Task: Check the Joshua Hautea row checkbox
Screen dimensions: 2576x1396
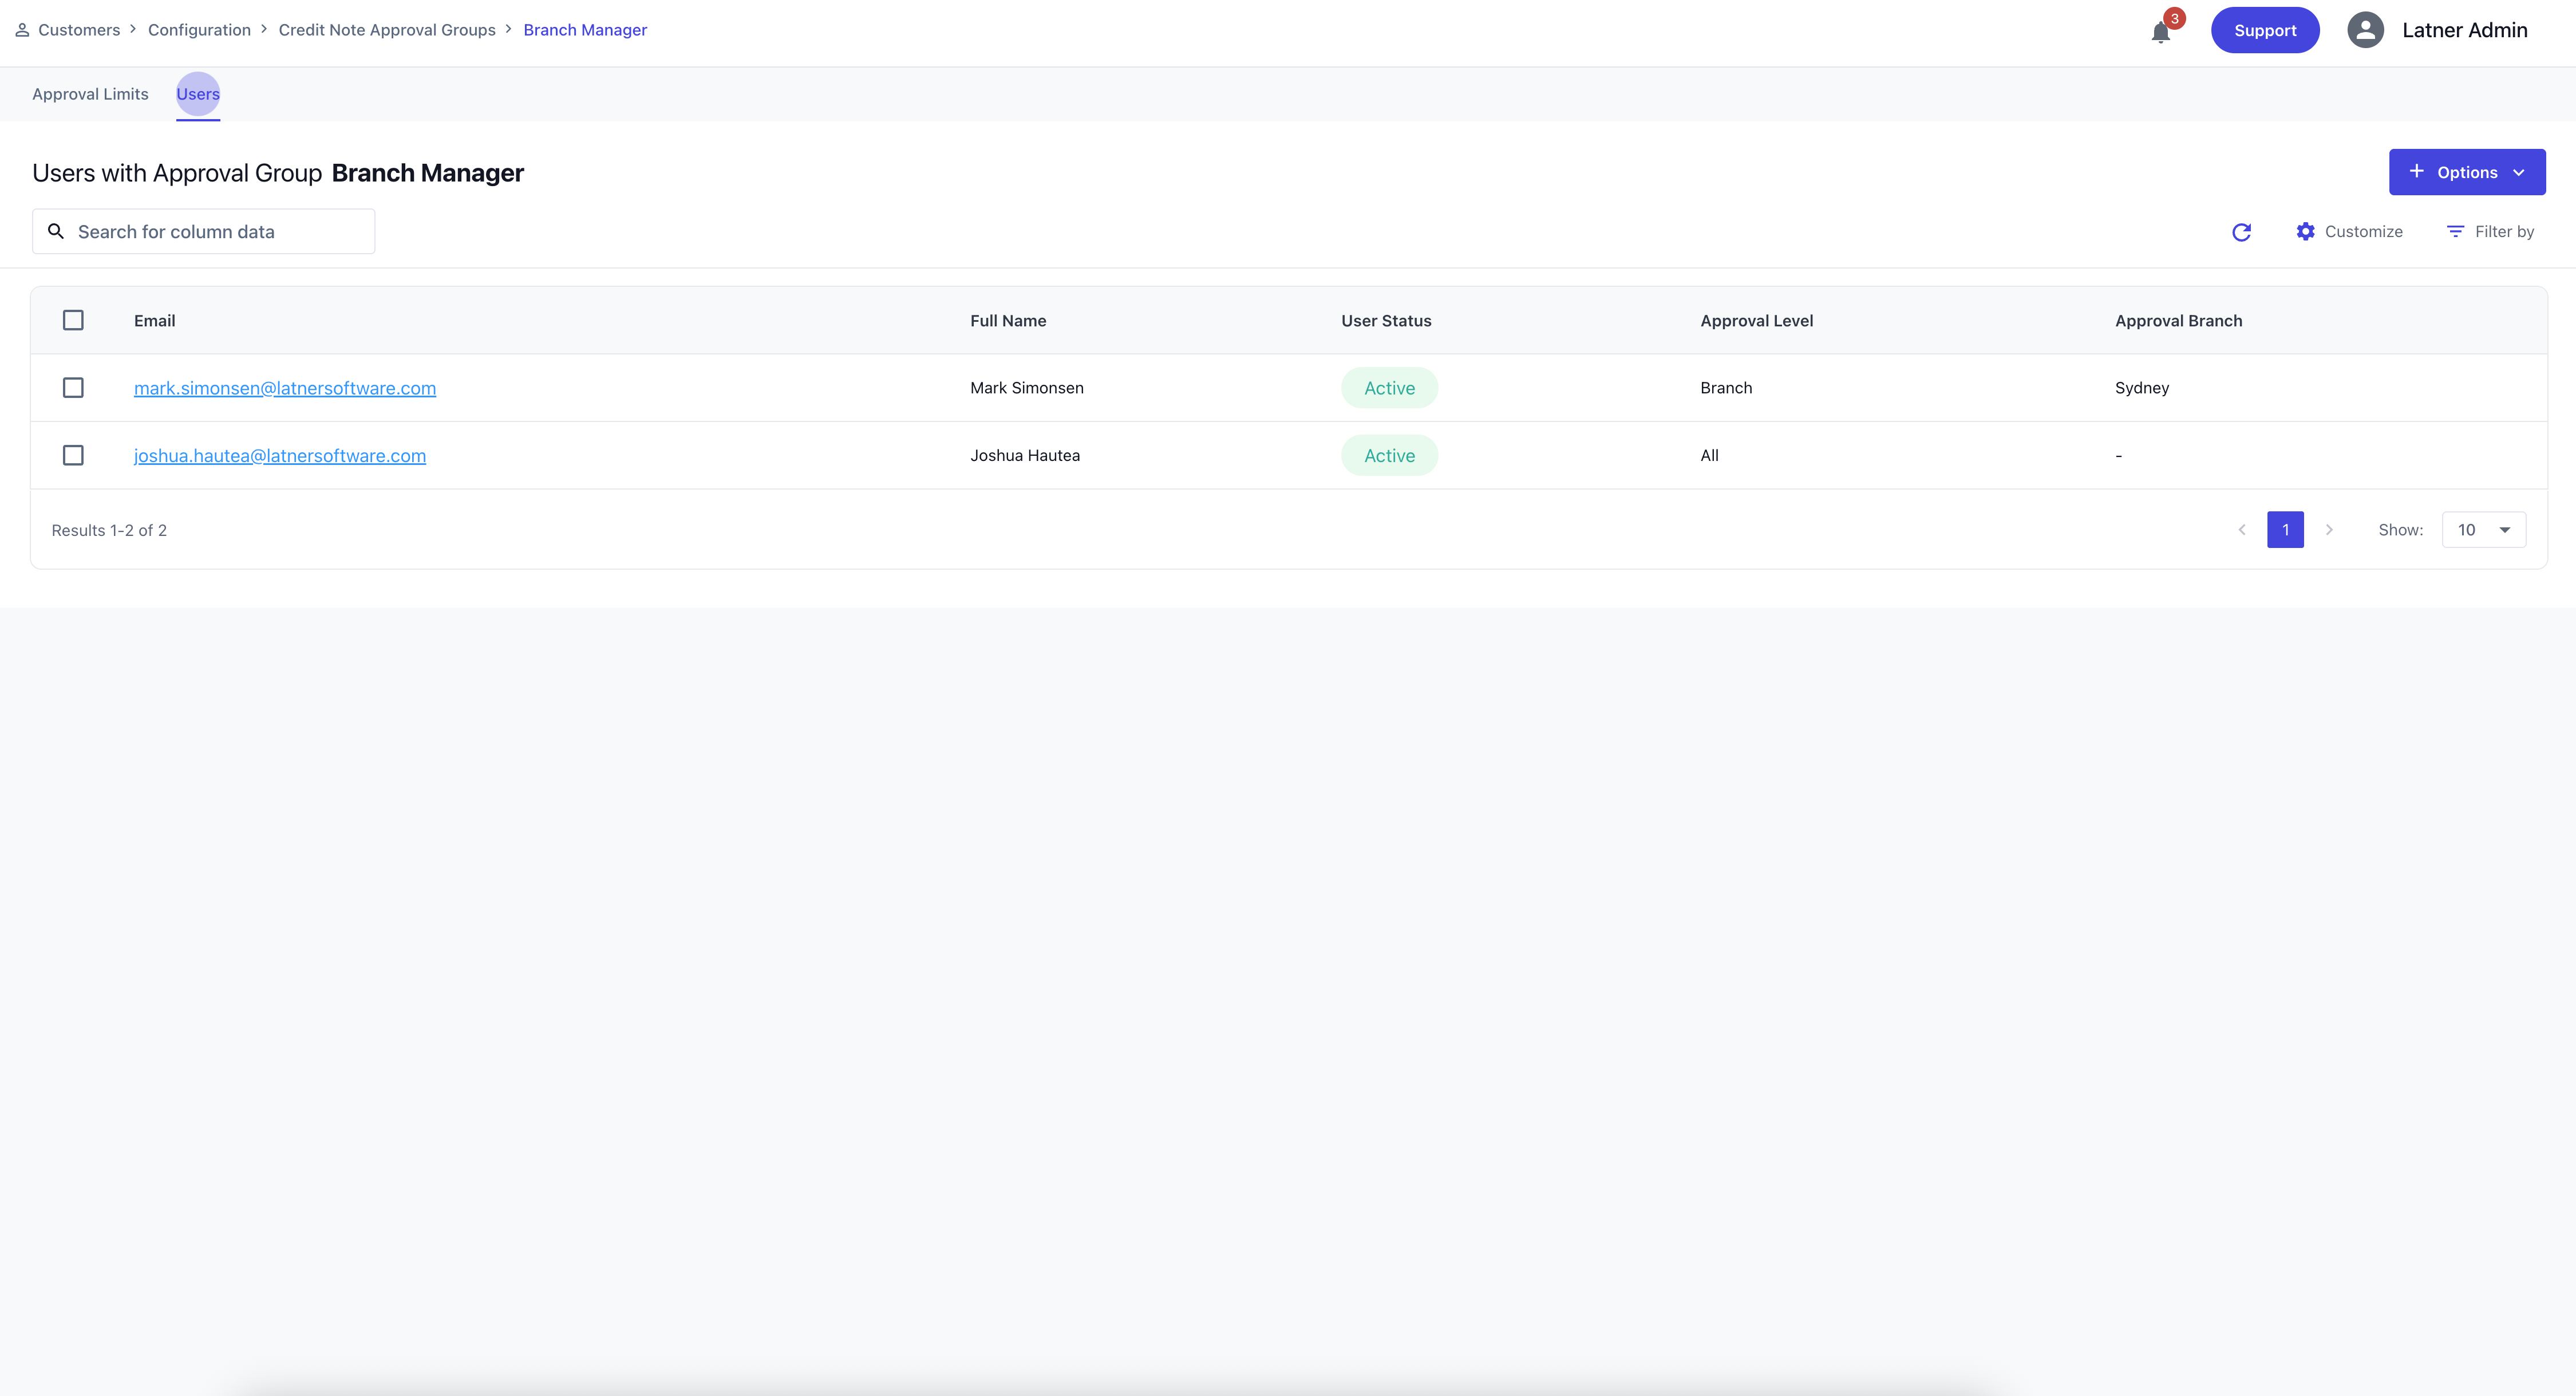Action: (73, 455)
